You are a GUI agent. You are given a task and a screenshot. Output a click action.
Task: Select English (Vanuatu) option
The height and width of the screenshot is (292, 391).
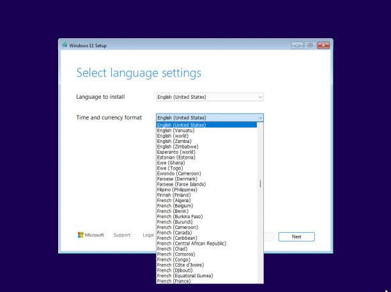click(206, 131)
